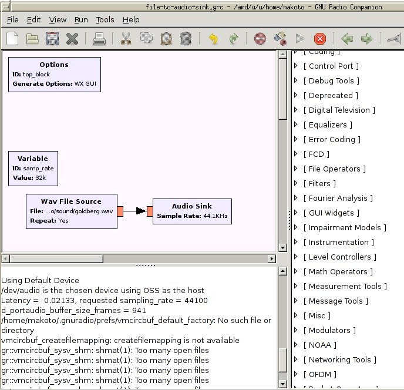This screenshot has width=404, height=390.
Task: Click the Cut scissors icon
Action: (x=126, y=39)
